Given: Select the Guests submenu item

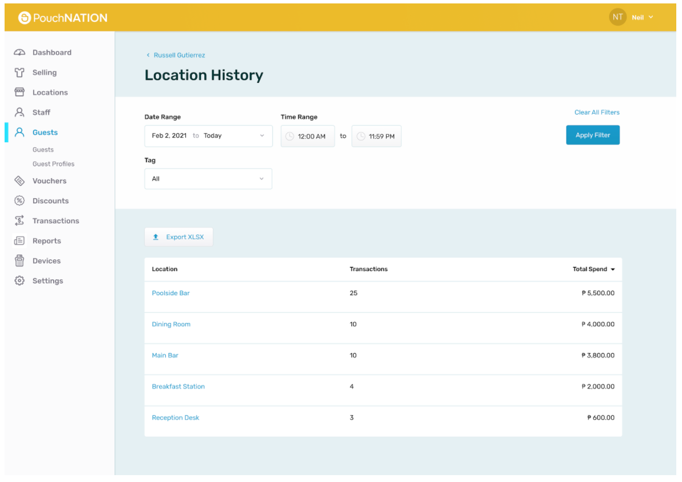Looking at the screenshot, I should click(x=43, y=150).
